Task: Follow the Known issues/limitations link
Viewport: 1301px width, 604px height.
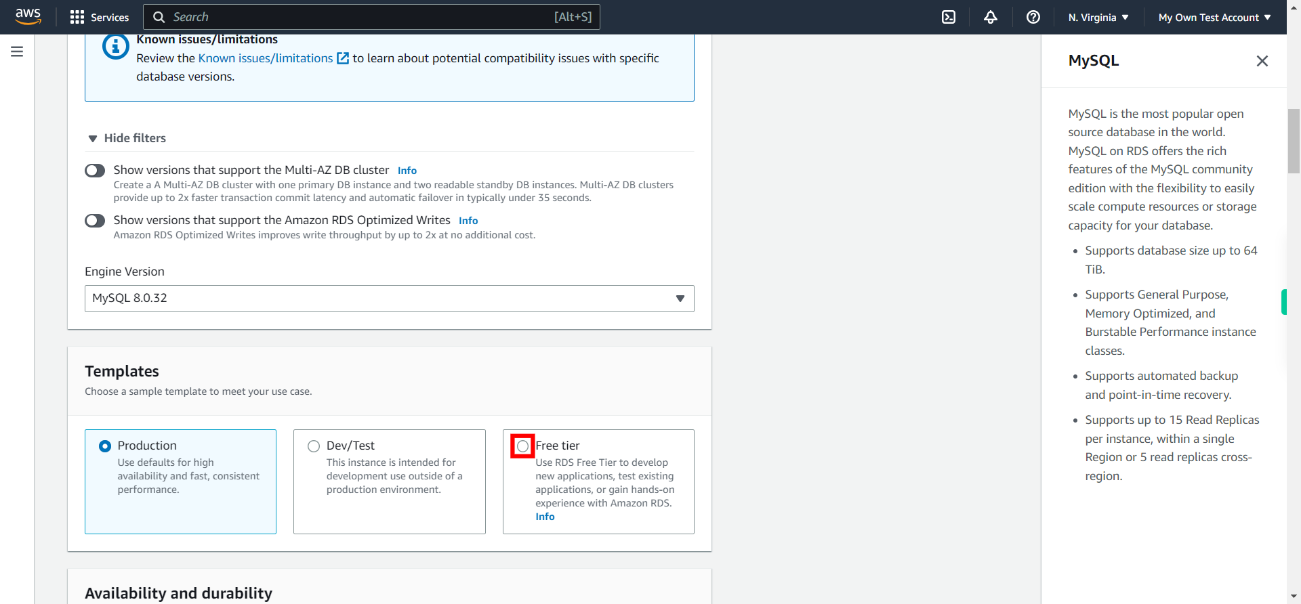Action: click(x=266, y=58)
